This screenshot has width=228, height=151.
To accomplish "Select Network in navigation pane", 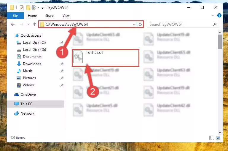I will 27,113.
